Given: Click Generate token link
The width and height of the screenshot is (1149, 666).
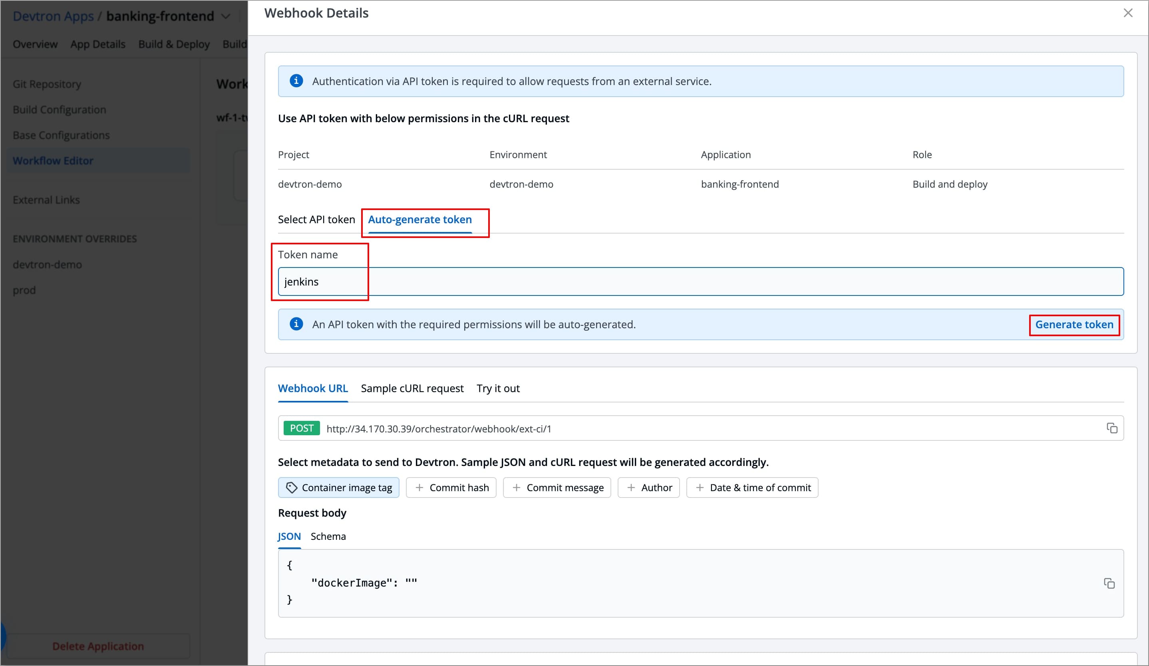Looking at the screenshot, I should 1074,324.
